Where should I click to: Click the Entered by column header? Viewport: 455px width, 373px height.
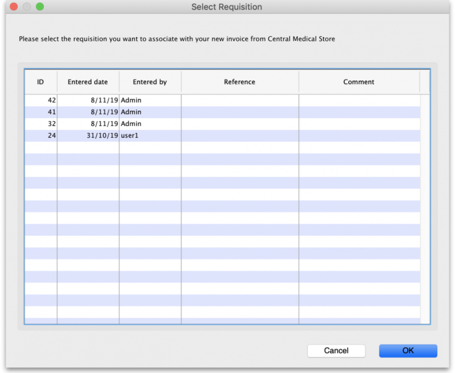click(150, 82)
